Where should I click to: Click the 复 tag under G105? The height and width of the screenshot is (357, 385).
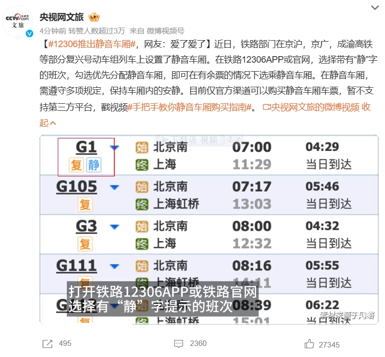coord(85,205)
